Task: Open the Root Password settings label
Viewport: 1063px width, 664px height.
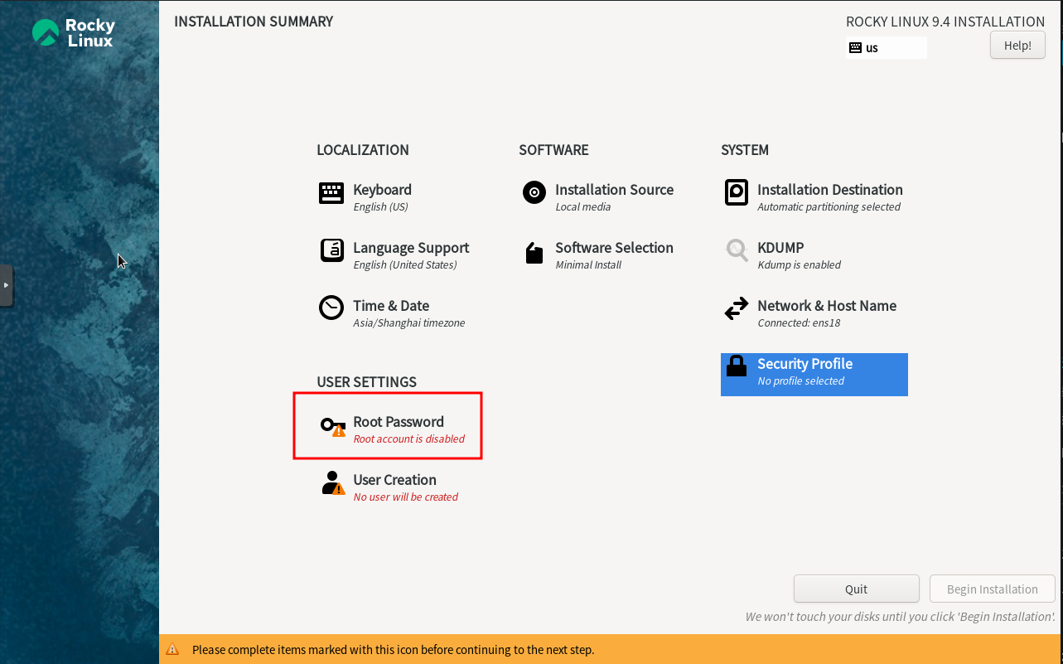Action: click(x=399, y=422)
